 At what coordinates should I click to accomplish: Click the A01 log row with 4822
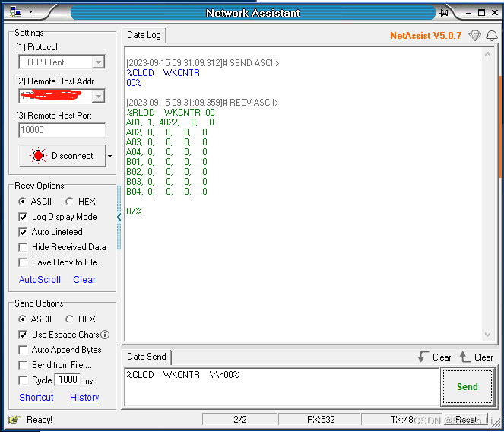point(170,122)
